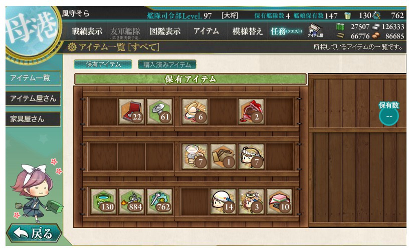Open the 図鑑表示 menu
Screen dimensions: 412x252
tap(165, 31)
